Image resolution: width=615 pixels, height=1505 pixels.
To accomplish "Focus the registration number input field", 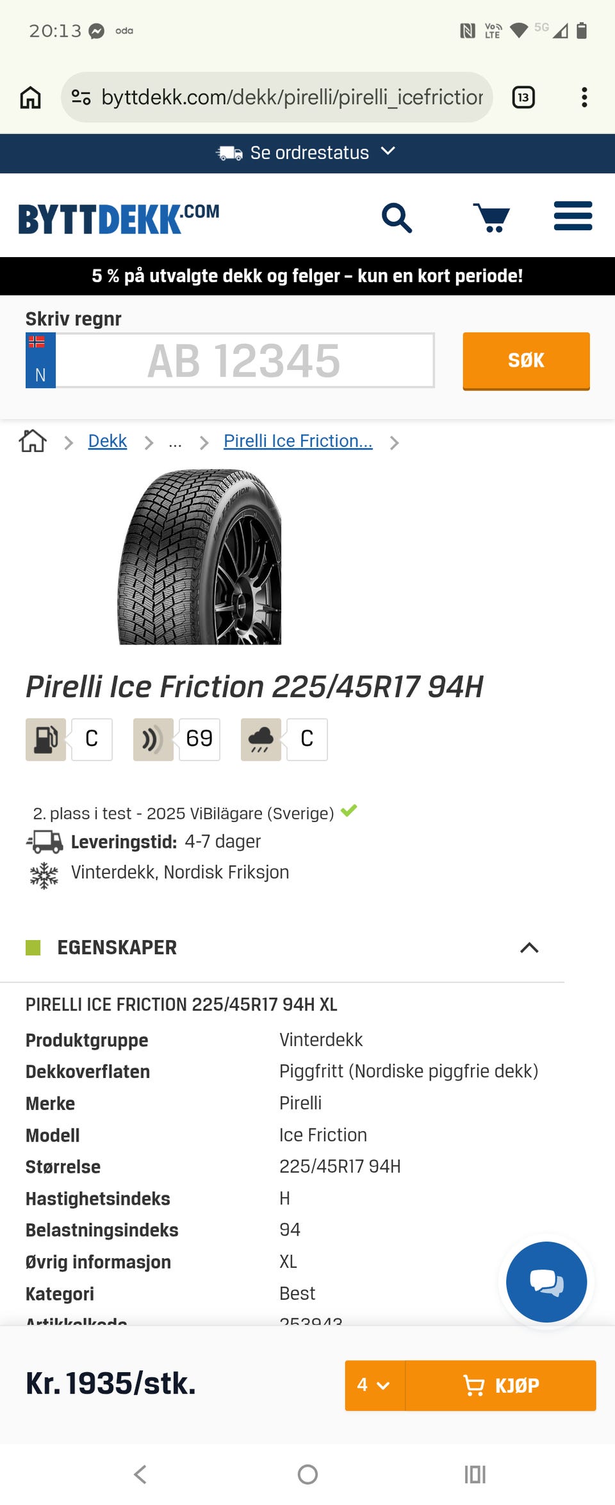I will tap(245, 360).
